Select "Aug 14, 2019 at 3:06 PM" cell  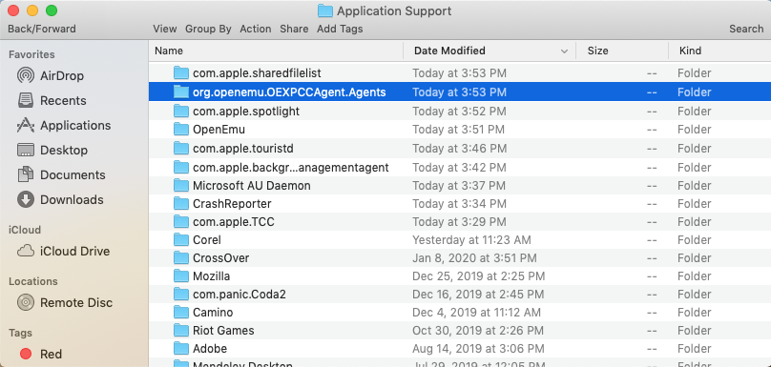tap(478, 349)
